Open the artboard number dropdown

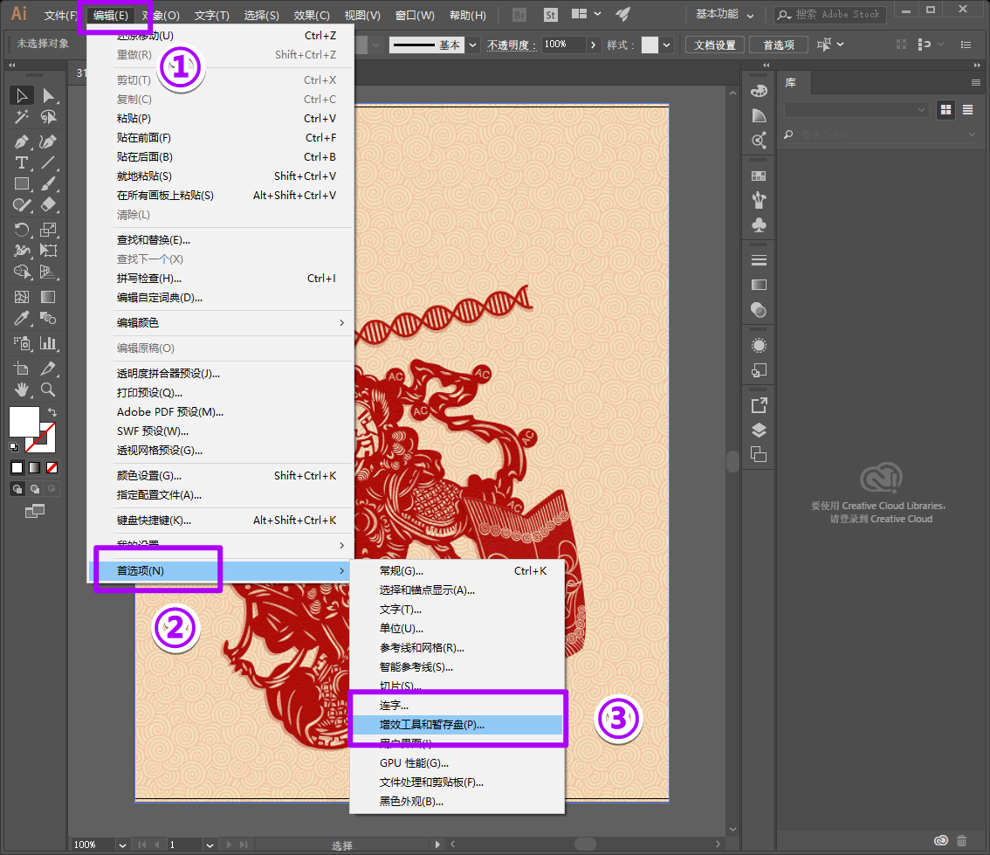click(x=210, y=845)
